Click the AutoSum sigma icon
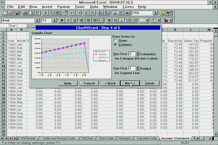The image size is (218, 145). point(86,13)
